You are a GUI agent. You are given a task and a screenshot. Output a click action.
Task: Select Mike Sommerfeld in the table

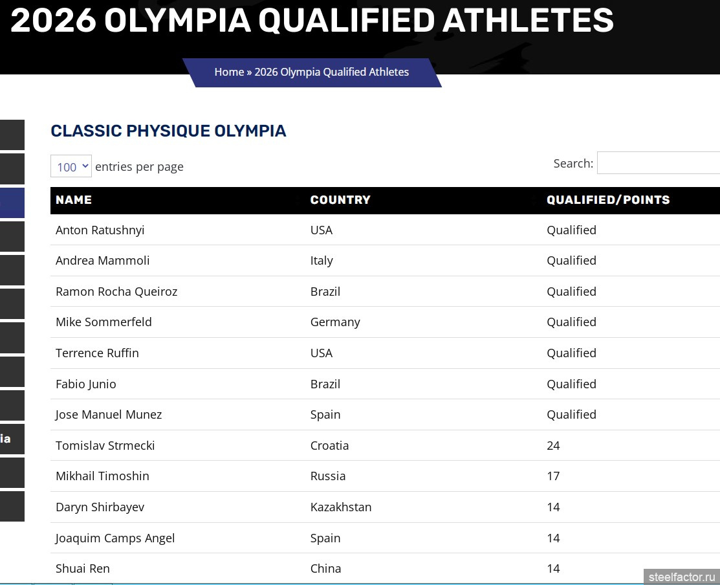104,322
